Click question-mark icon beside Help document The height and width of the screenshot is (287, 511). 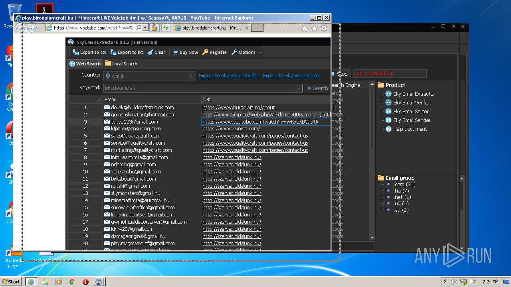click(388, 129)
